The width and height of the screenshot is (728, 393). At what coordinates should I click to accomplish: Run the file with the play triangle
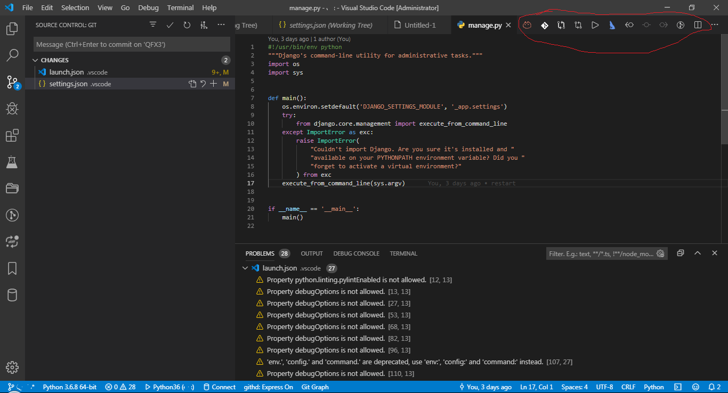[x=595, y=25]
